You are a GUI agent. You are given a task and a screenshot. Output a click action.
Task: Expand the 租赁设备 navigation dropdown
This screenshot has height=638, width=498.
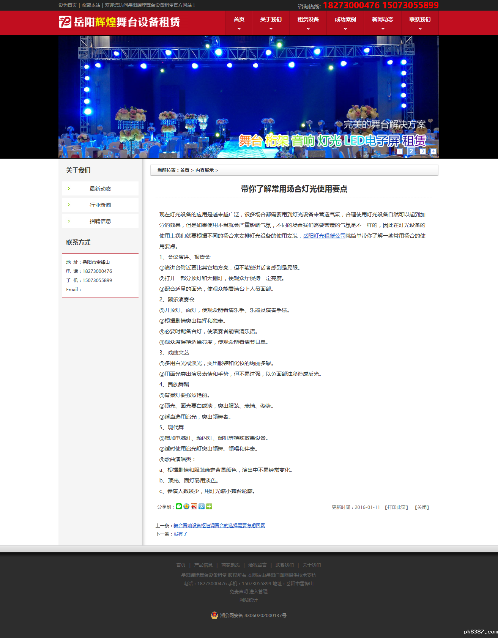[x=308, y=23]
